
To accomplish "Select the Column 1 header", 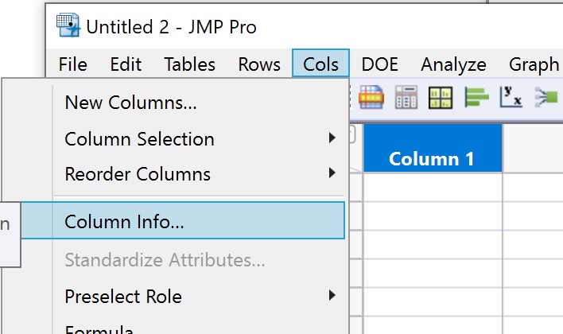I will coord(433,148).
